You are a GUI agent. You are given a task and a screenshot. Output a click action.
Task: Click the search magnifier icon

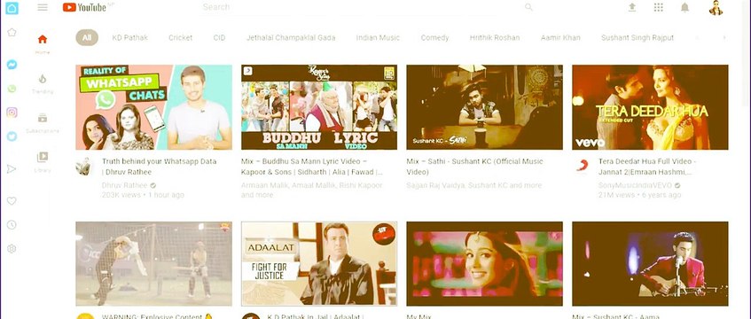tap(528, 7)
